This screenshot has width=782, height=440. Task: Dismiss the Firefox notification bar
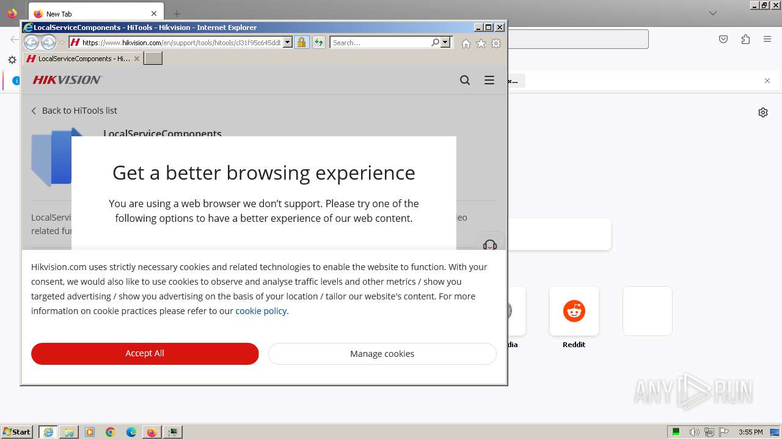(767, 81)
